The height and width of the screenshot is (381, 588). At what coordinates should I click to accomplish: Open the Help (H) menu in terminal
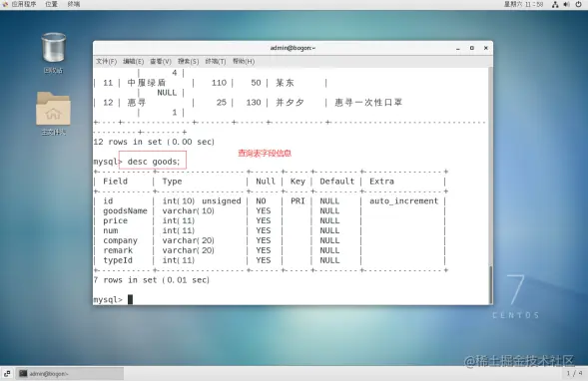coord(244,61)
